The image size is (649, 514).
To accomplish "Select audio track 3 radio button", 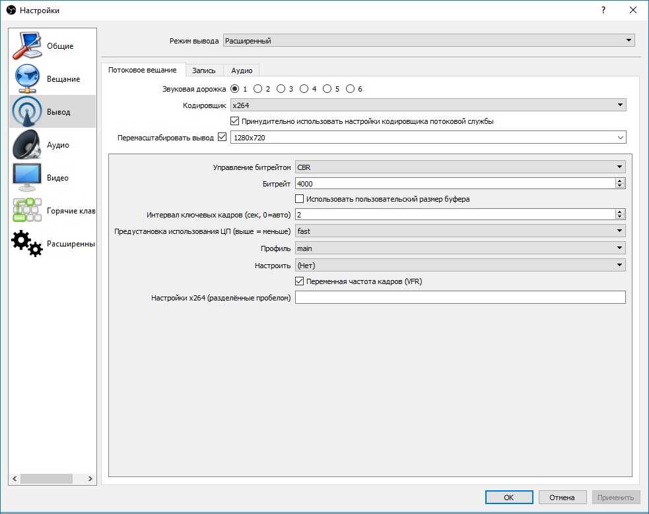I will tap(281, 88).
